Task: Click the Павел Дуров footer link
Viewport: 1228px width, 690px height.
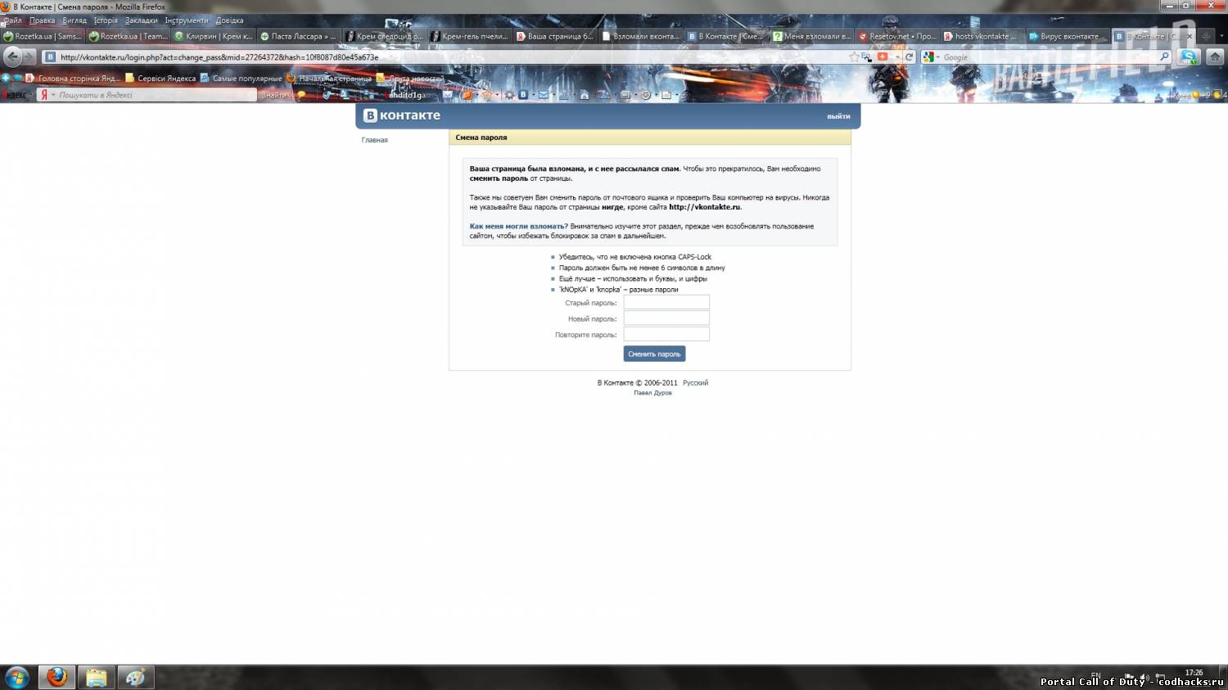Action: point(652,393)
